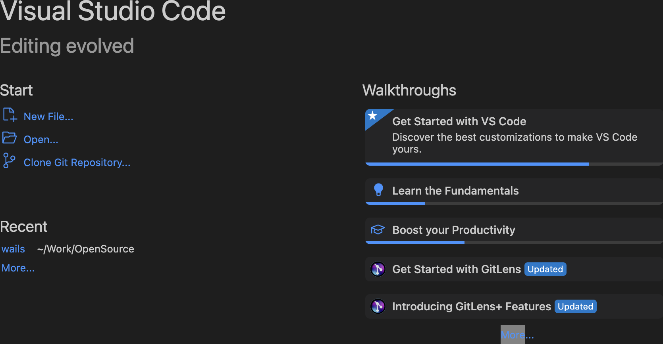
Task: Click the graduation cap Boost your Productivity icon
Action: coord(378,229)
